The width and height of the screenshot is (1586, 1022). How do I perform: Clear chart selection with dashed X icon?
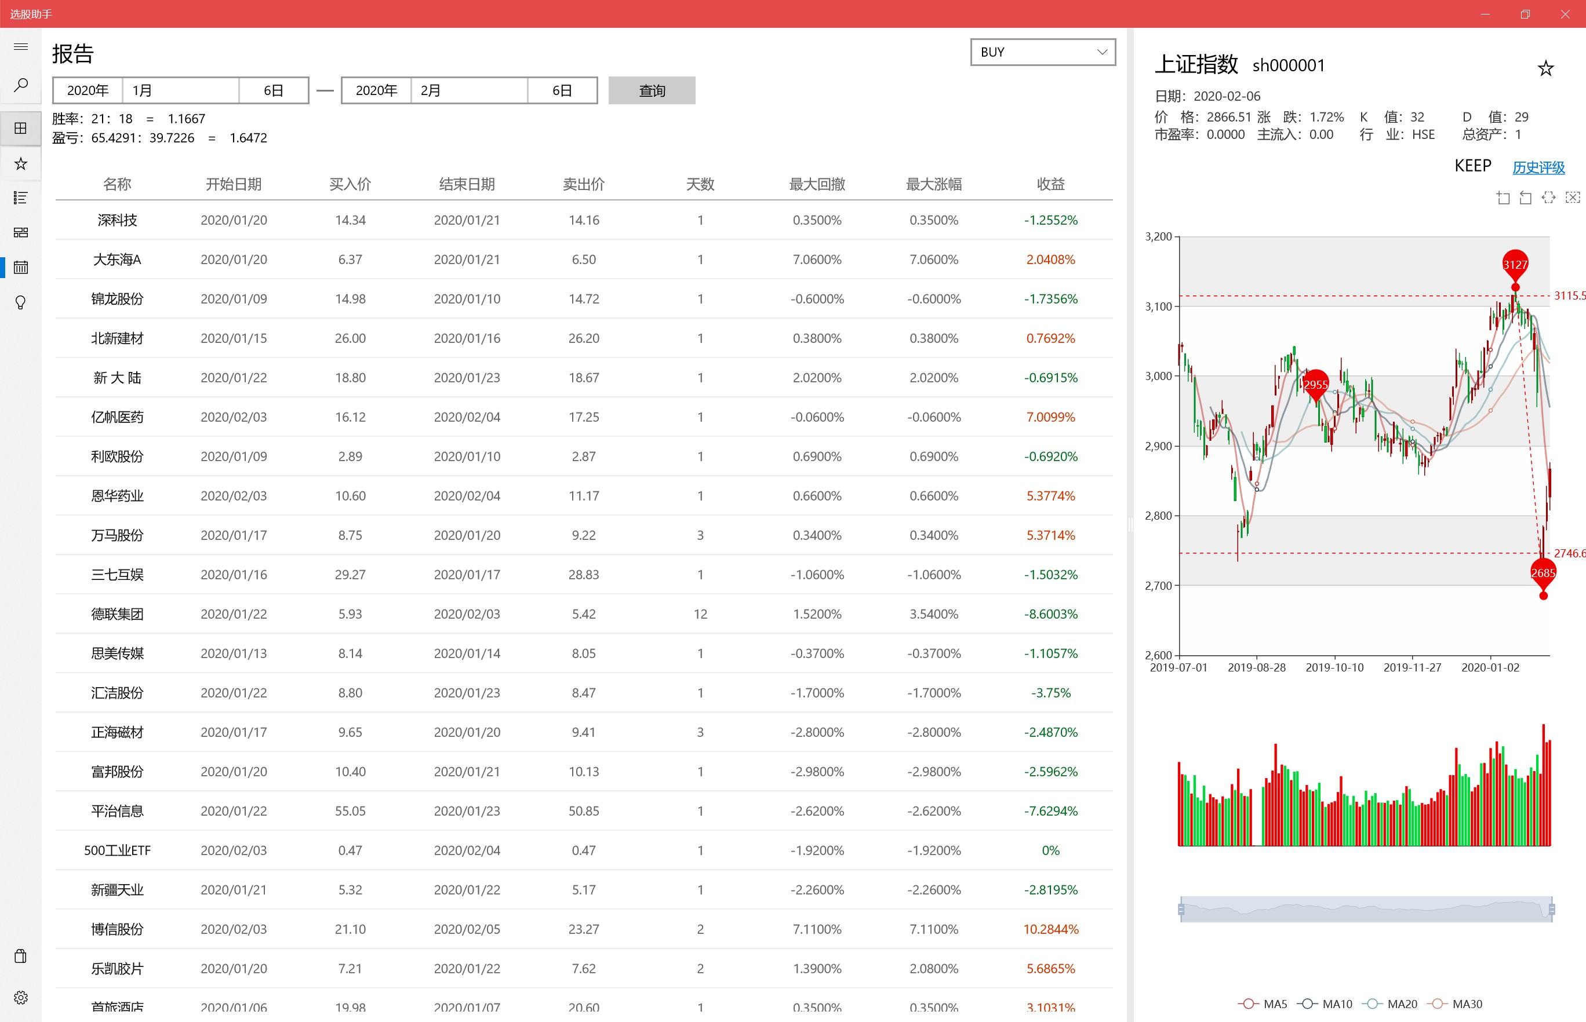[x=1572, y=197]
